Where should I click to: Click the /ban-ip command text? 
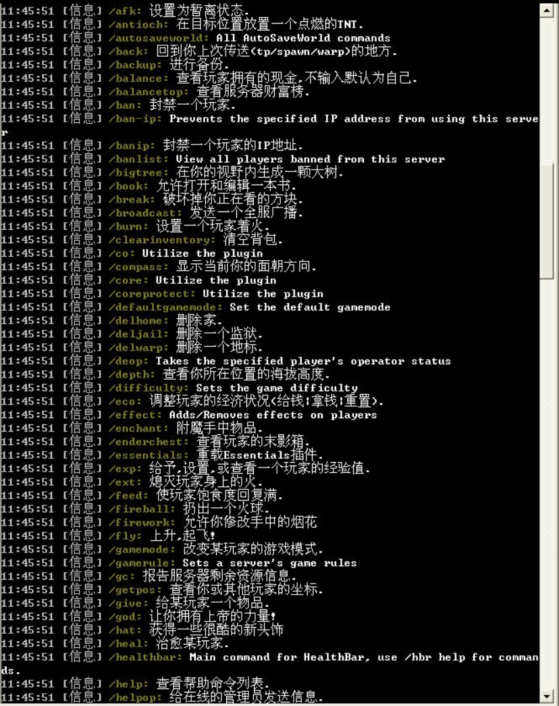[135, 118]
